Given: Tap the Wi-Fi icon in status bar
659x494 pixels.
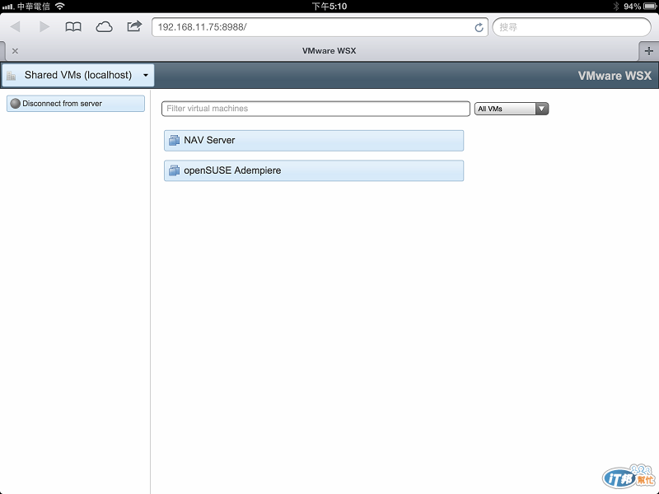Looking at the screenshot, I should coord(60,6).
